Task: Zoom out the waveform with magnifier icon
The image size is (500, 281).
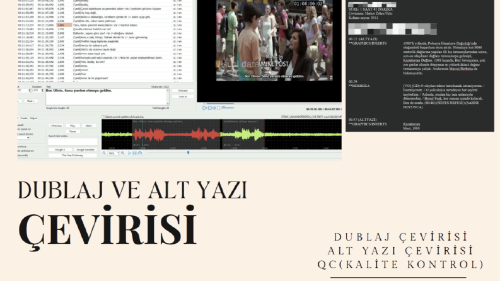Action: coord(104,153)
